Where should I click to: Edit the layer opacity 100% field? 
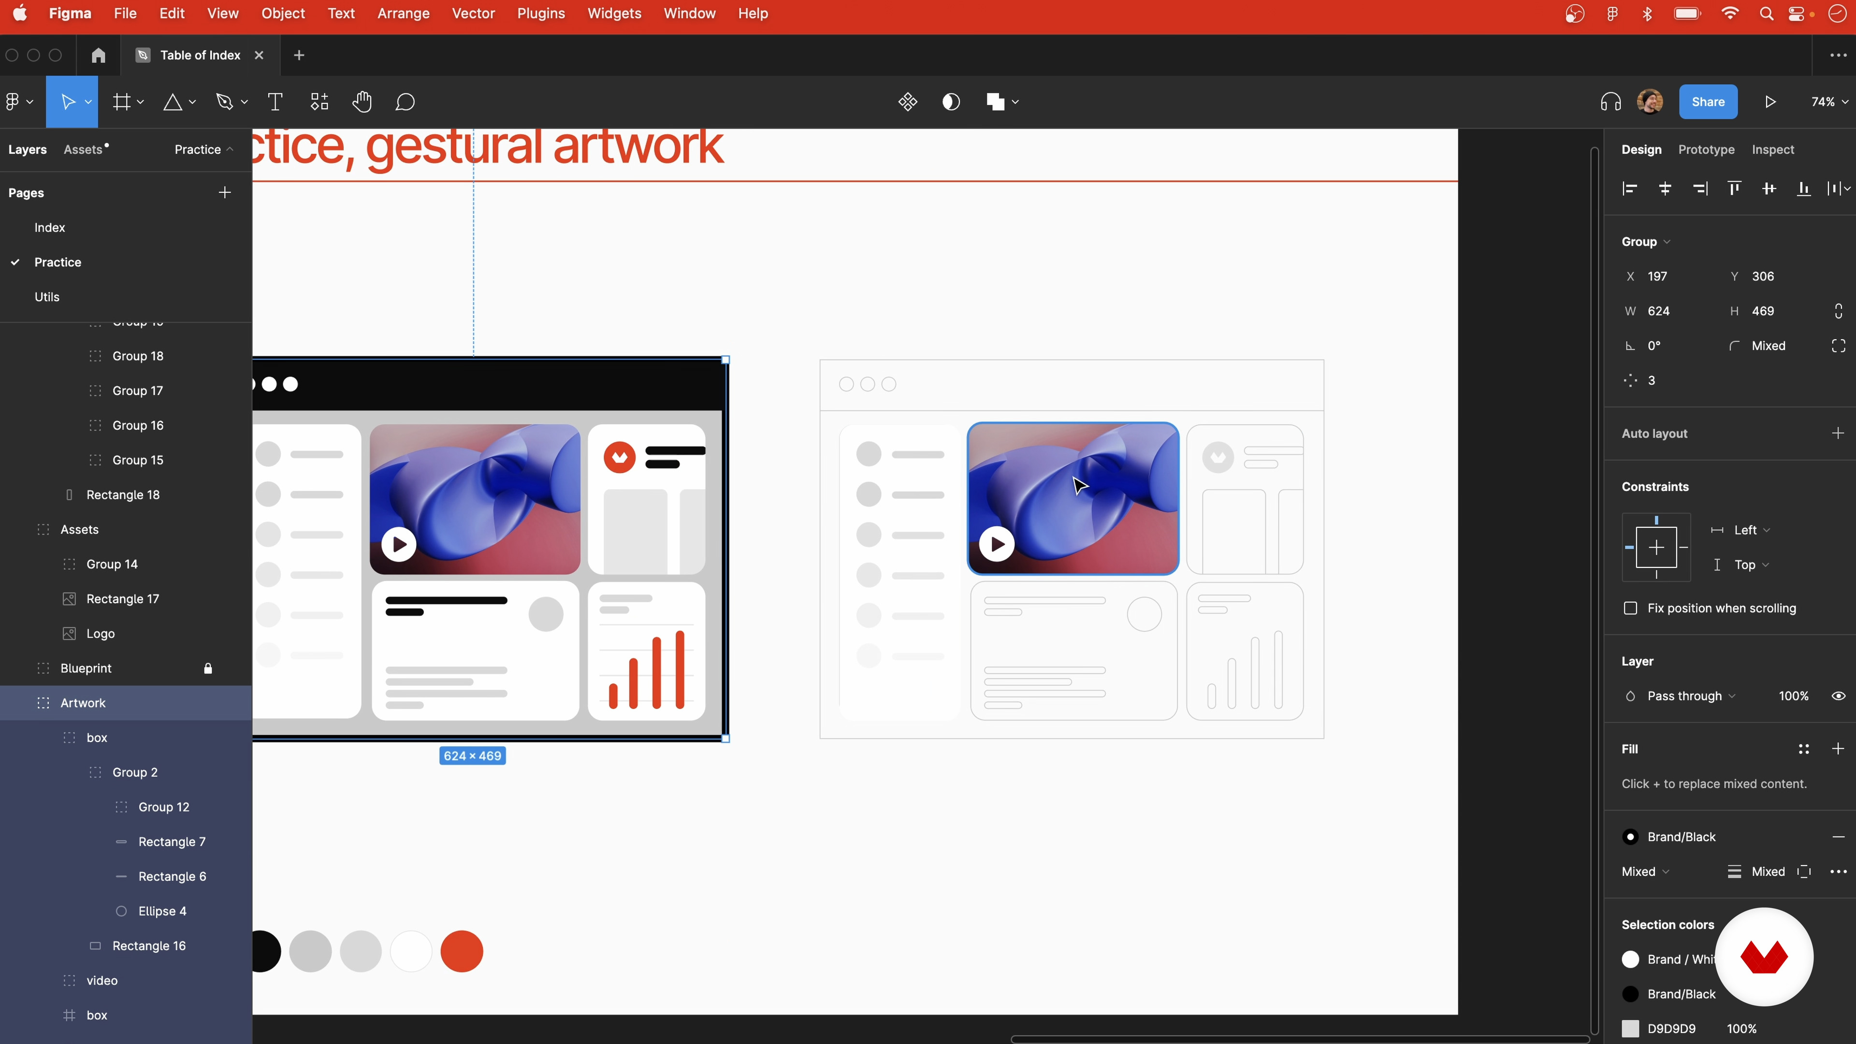(1793, 696)
